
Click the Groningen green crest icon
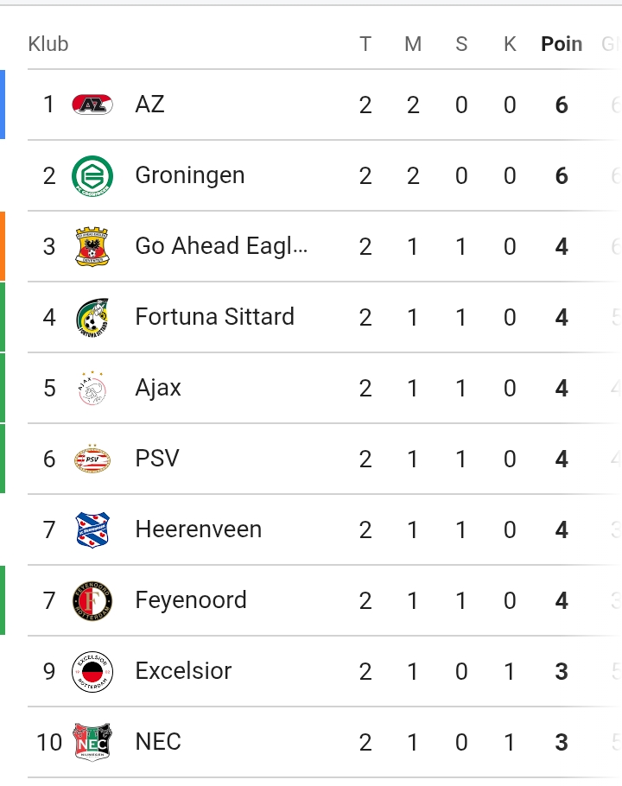tap(92, 176)
